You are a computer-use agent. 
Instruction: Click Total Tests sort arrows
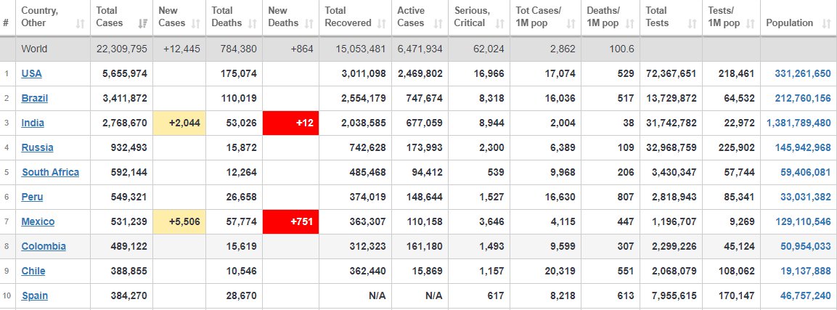pos(693,23)
